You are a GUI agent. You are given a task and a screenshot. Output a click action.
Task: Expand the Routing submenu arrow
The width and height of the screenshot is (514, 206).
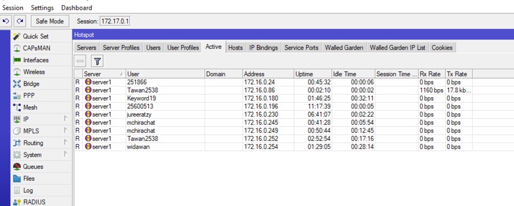pos(65,142)
